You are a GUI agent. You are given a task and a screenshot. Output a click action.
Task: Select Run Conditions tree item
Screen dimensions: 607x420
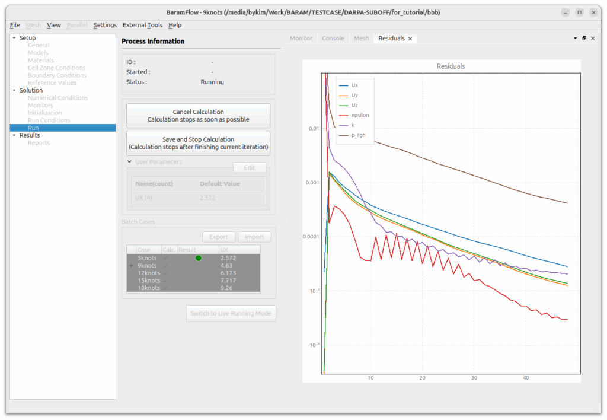point(49,120)
